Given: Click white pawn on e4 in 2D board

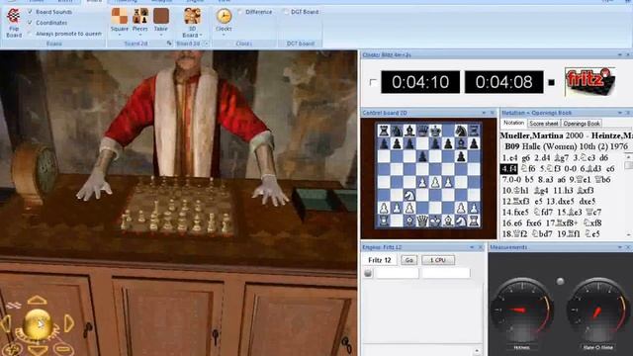Looking at the screenshot, I should click(x=435, y=182).
